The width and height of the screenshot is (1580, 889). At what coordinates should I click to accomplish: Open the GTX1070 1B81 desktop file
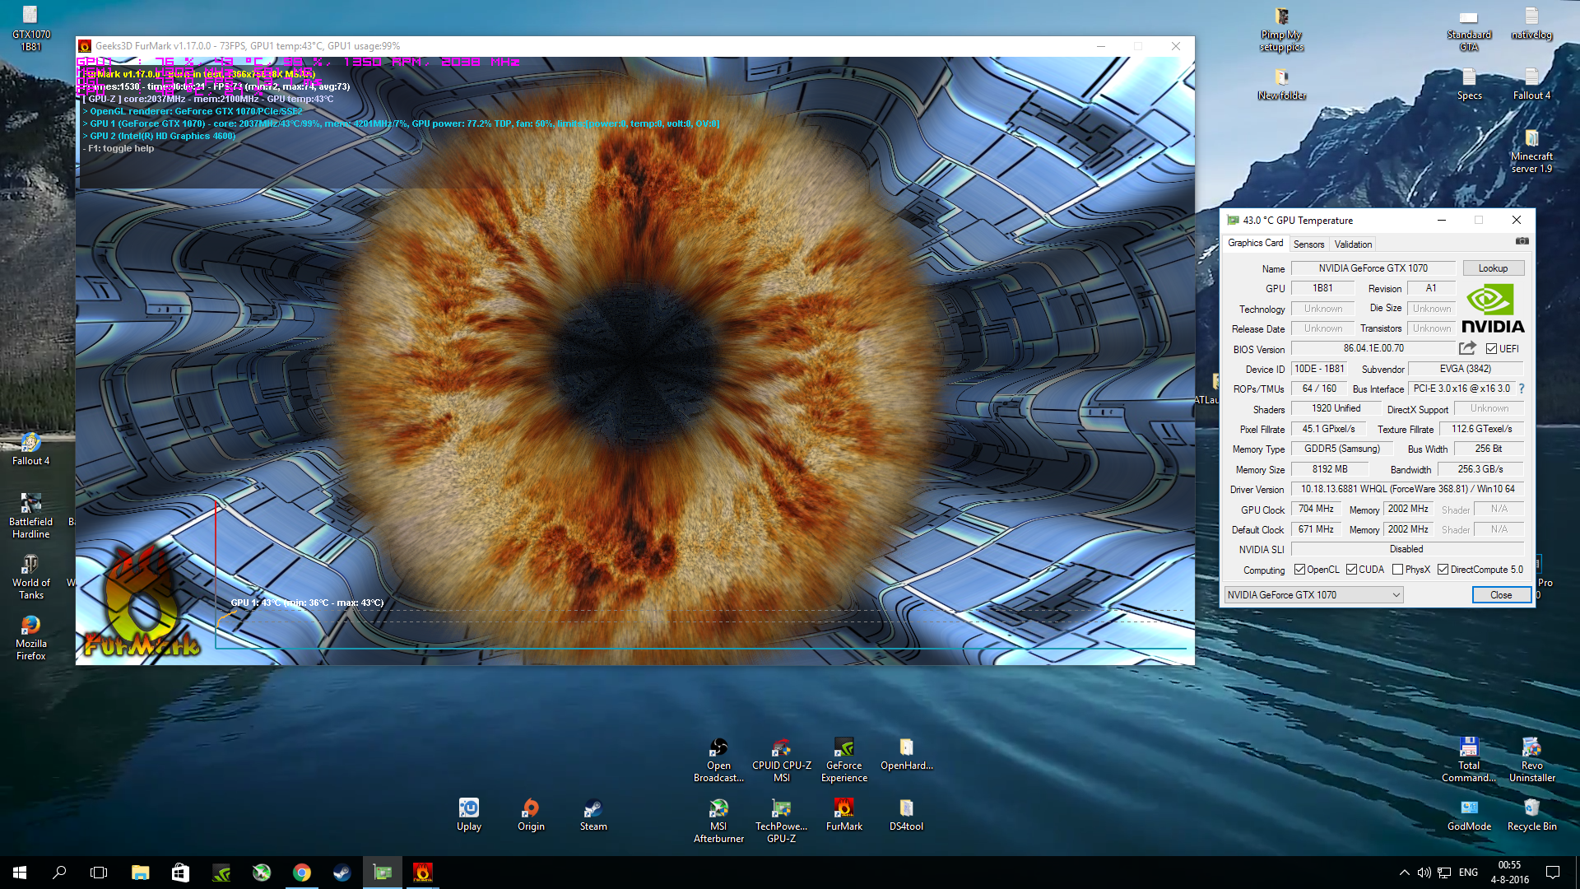pyautogui.click(x=30, y=29)
